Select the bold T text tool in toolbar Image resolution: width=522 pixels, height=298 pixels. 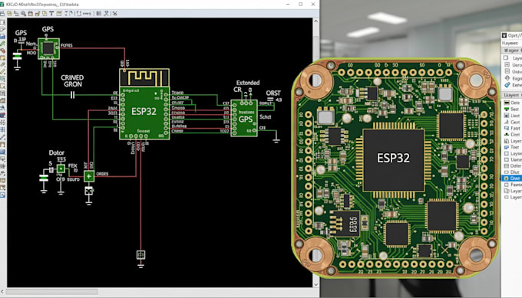click(51, 13)
